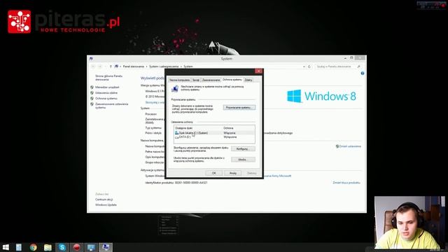Click Zmień klucz produktu link
The width and height of the screenshot is (448, 252).
click(346, 183)
